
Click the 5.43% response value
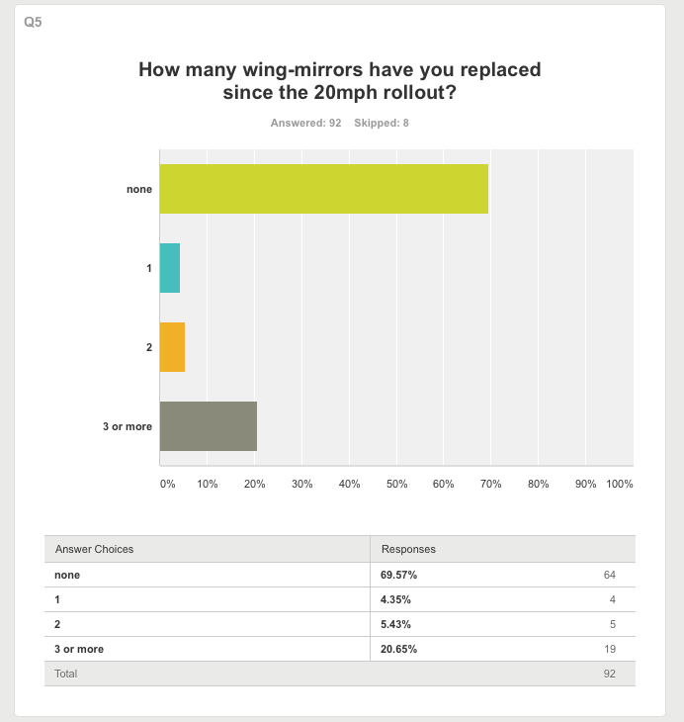pos(395,624)
